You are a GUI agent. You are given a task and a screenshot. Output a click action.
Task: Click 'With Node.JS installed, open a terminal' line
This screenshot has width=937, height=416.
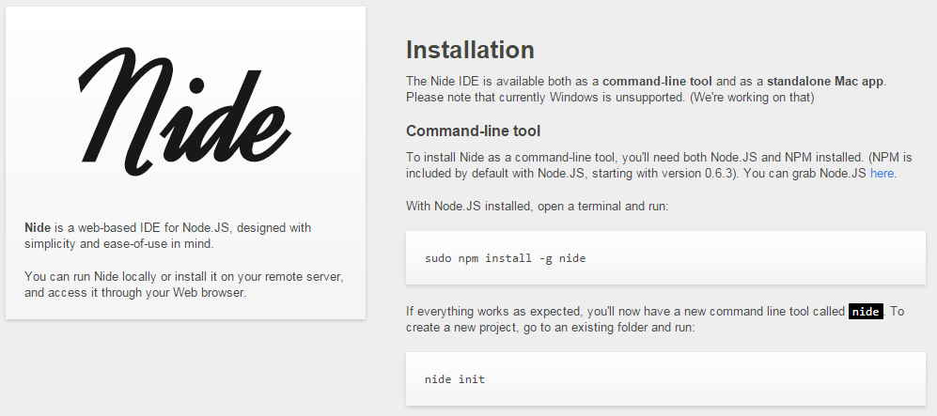pyautogui.click(x=537, y=207)
